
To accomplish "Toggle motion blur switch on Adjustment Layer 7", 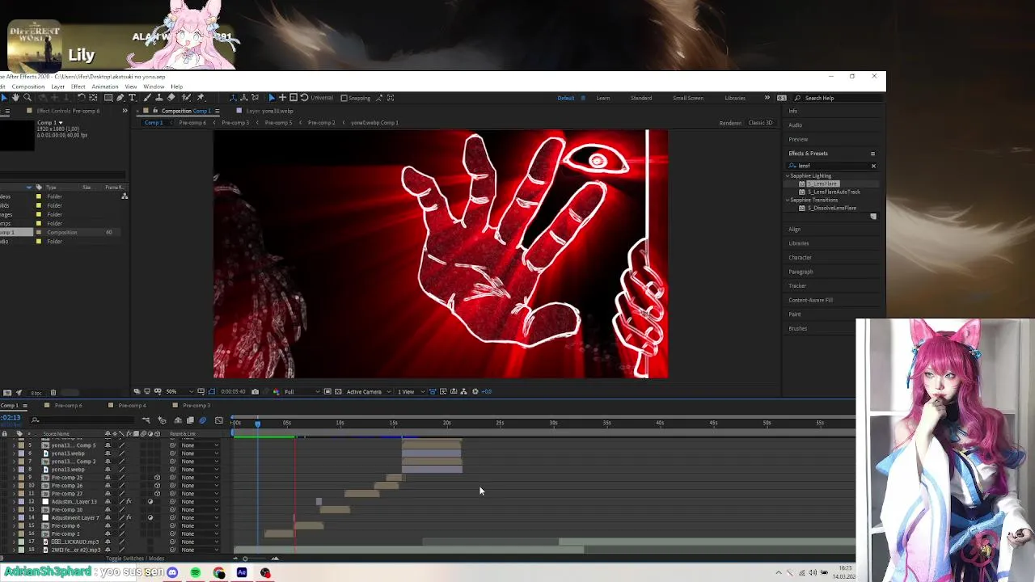I will [143, 517].
